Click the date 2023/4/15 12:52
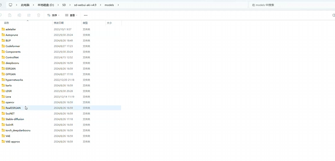 point(63,57)
